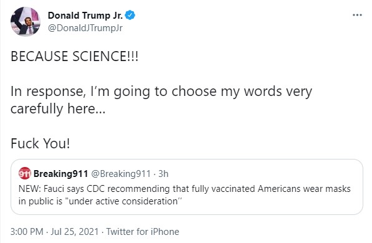Click the carefully here… text line
The image size is (372, 243).
[x=58, y=109]
